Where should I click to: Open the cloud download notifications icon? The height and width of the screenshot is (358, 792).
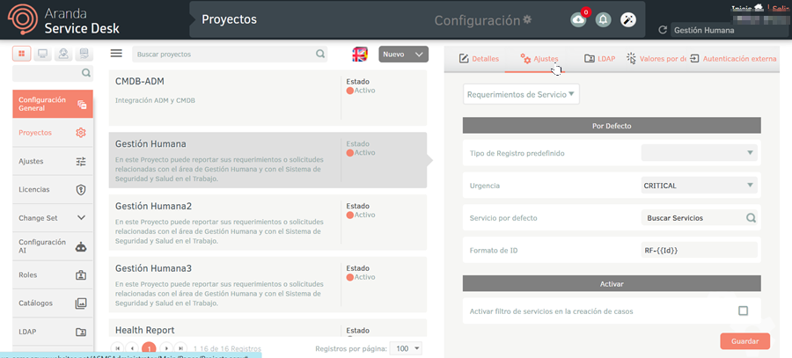(578, 19)
